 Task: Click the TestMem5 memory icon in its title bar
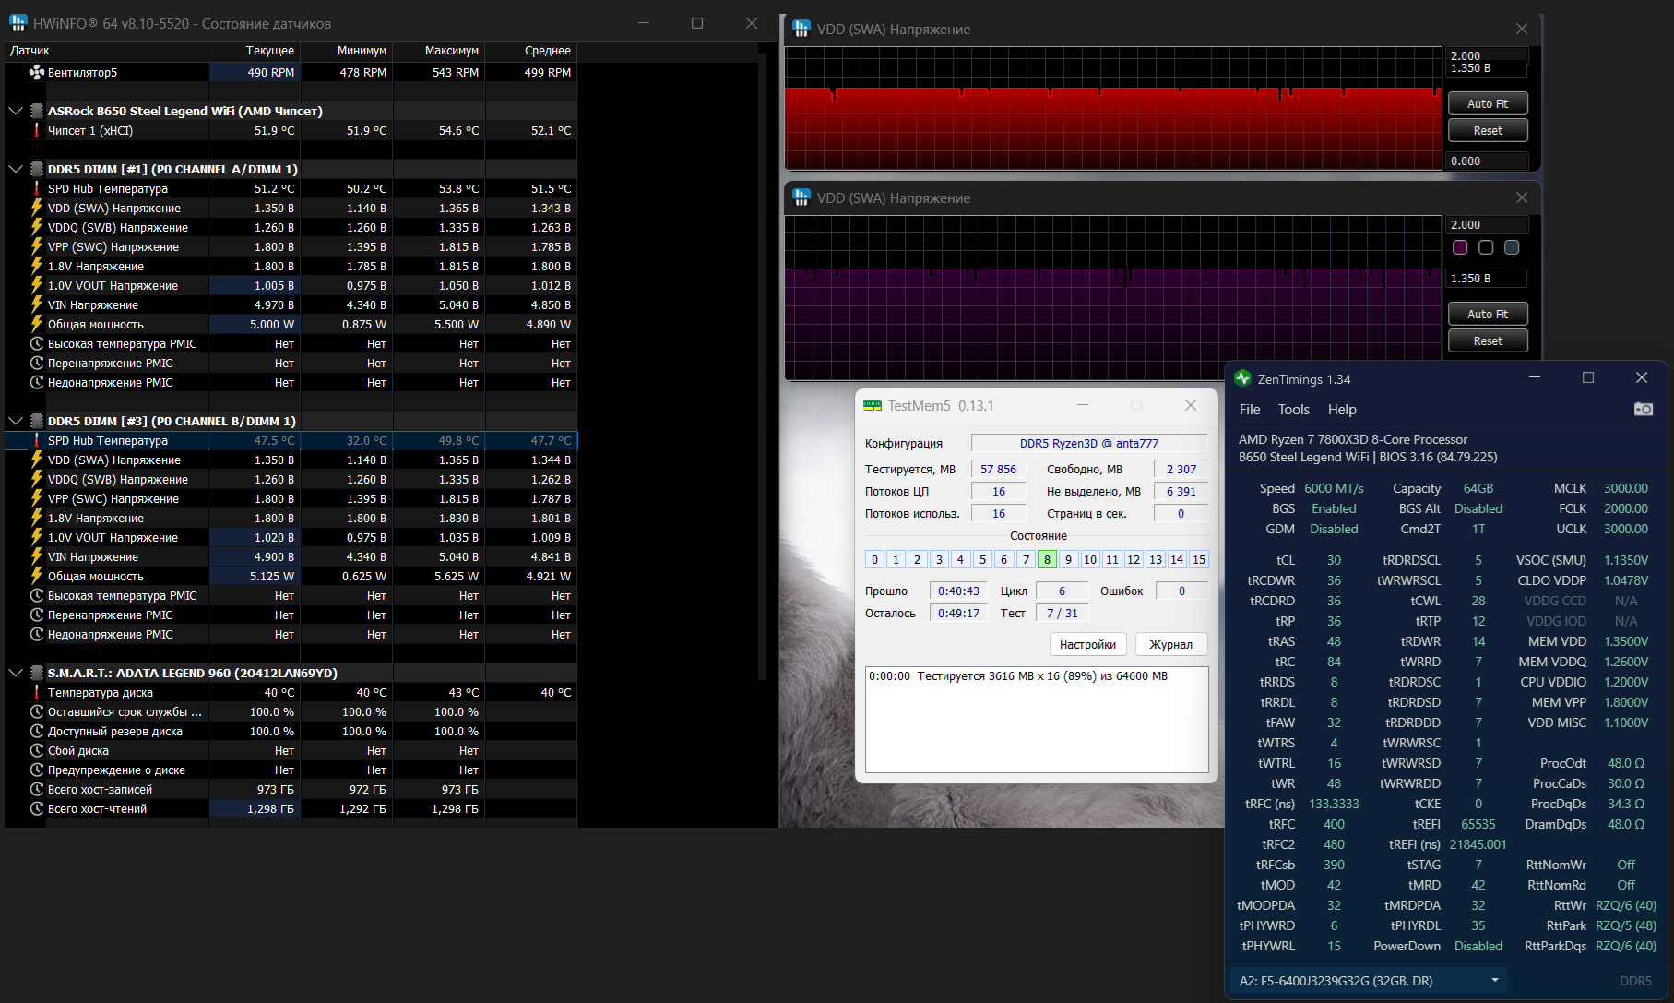pyautogui.click(x=873, y=405)
